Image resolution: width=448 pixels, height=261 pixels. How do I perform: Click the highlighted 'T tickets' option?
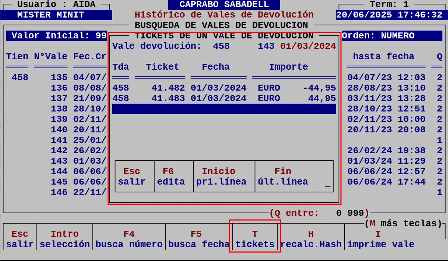254,239
